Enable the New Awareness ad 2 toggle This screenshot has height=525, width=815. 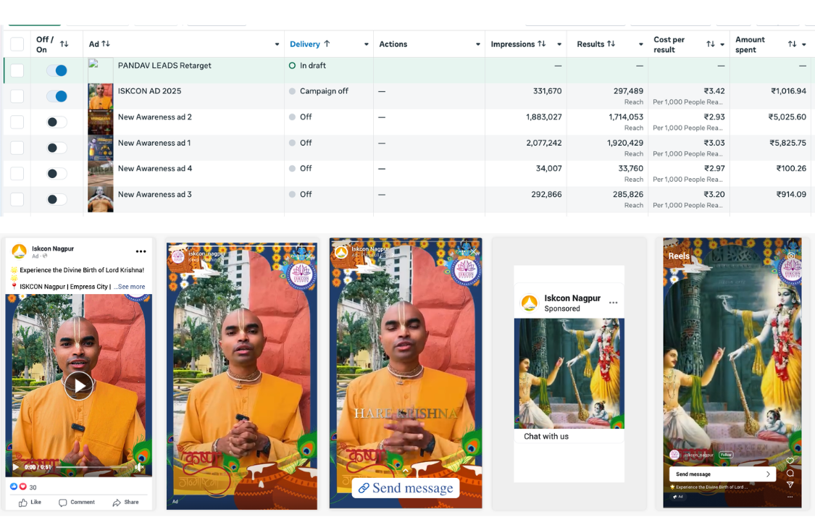point(57,122)
